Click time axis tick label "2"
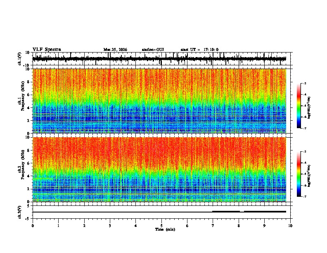Screen dimensions: 327x253 (x=84, y=226)
